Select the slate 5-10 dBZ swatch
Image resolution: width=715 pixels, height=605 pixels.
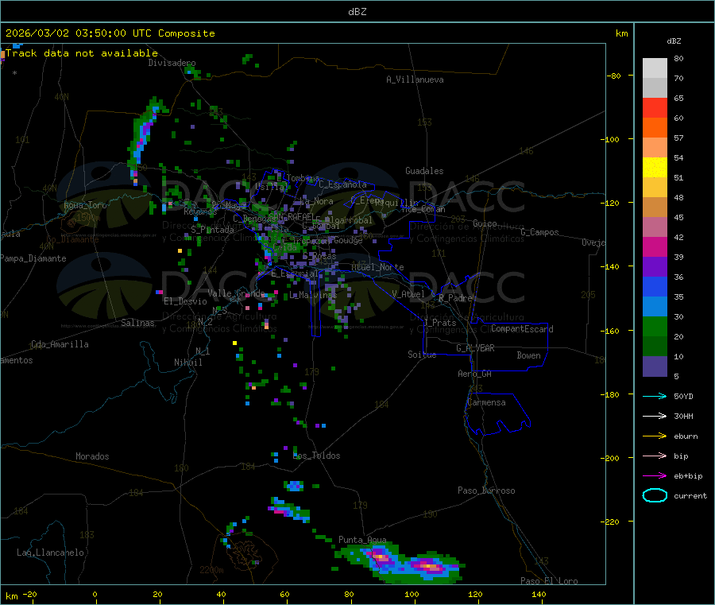click(655, 366)
